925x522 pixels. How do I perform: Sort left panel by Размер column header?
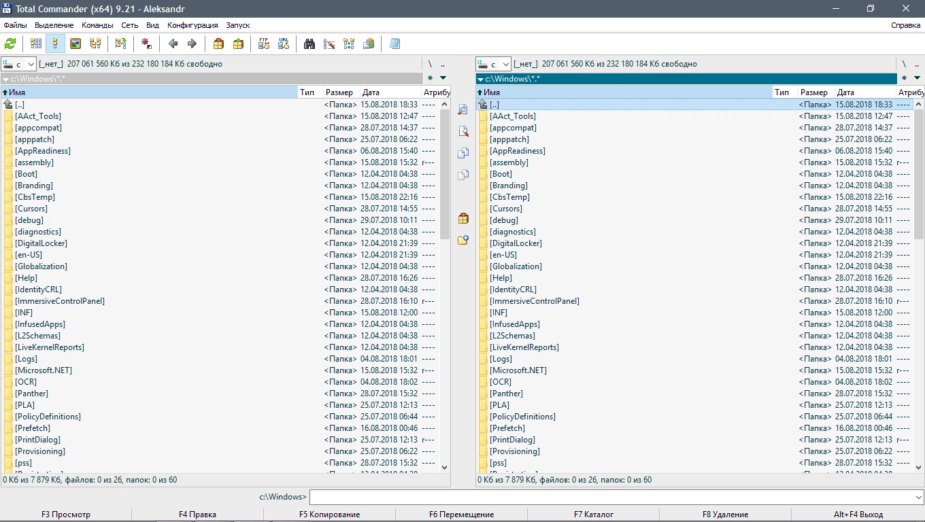(341, 92)
